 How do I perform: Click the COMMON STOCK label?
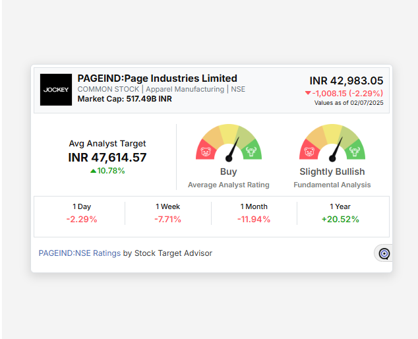pos(109,89)
